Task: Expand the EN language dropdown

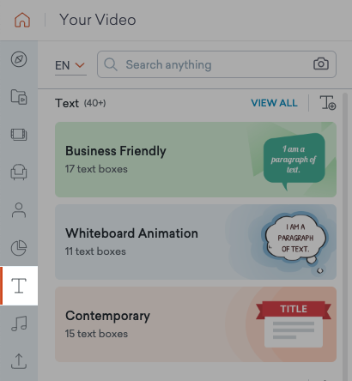Action: [x=70, y=65]
